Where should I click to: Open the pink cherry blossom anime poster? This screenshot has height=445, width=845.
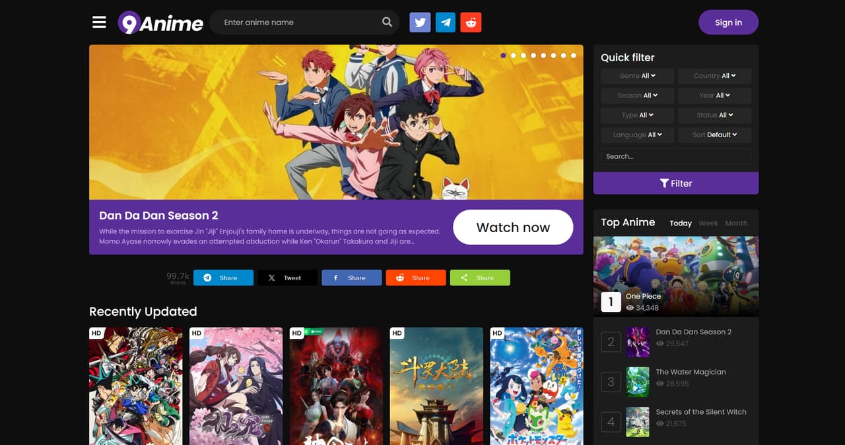[x=236, y=386]
